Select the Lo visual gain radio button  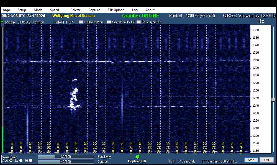[21, 160]
